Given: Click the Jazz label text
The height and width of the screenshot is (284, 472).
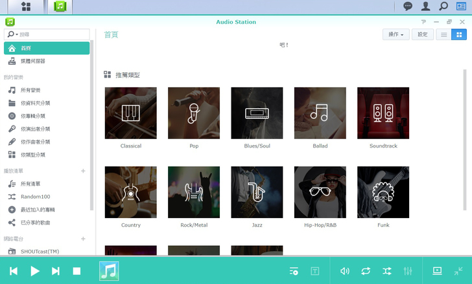Looking at the screenshot, I should coord(257,225).
